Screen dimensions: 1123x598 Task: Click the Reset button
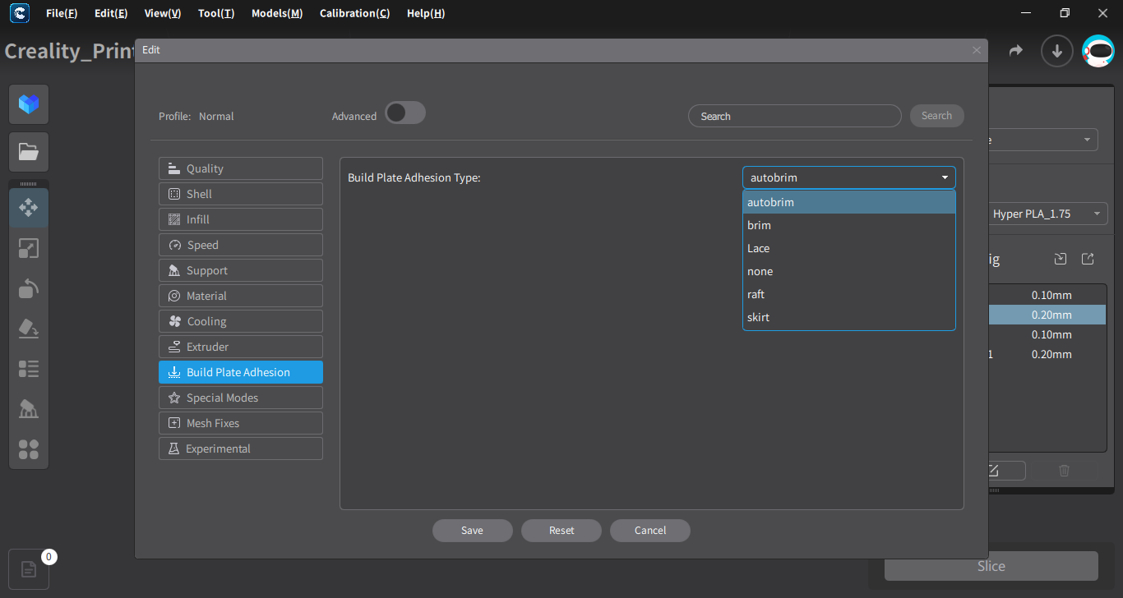pyautogui.click(x=561, y=531)
